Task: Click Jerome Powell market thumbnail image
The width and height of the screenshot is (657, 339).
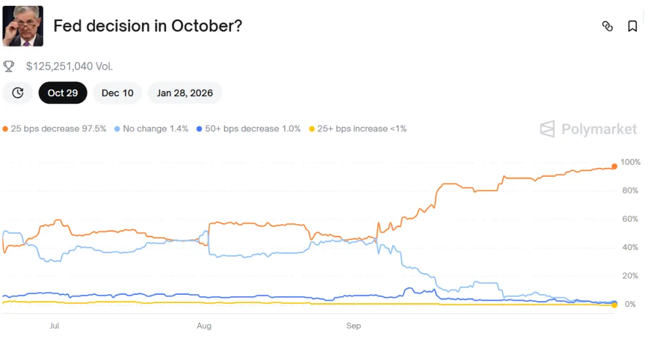Action: [22, 26]
